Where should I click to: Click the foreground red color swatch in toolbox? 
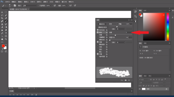click(x=3, y=46)
